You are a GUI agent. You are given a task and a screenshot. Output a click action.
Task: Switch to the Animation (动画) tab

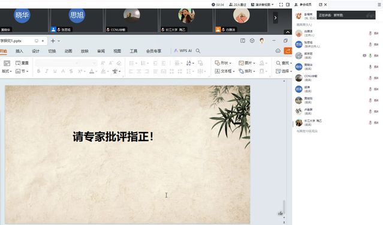[x=68, y=51]
